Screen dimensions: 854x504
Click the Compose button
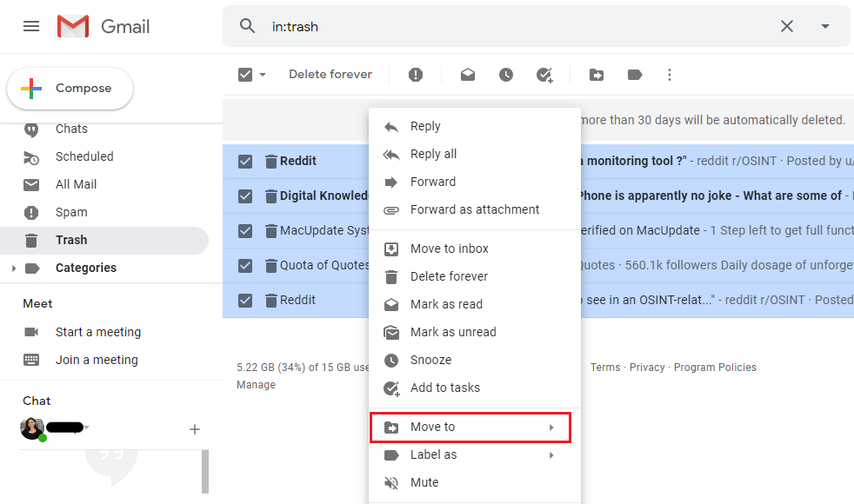click(x=70, y=88)
